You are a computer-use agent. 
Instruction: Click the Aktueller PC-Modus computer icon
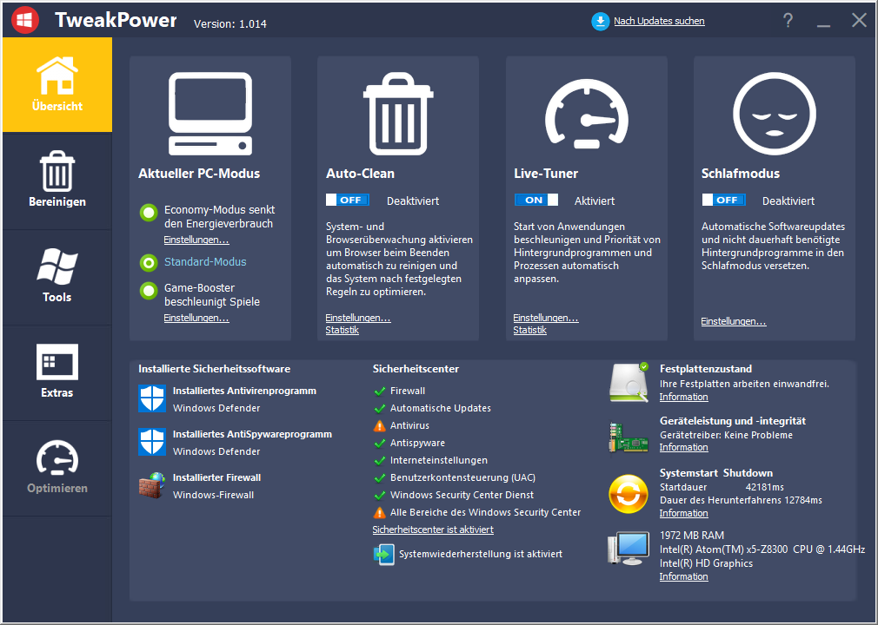210,113
